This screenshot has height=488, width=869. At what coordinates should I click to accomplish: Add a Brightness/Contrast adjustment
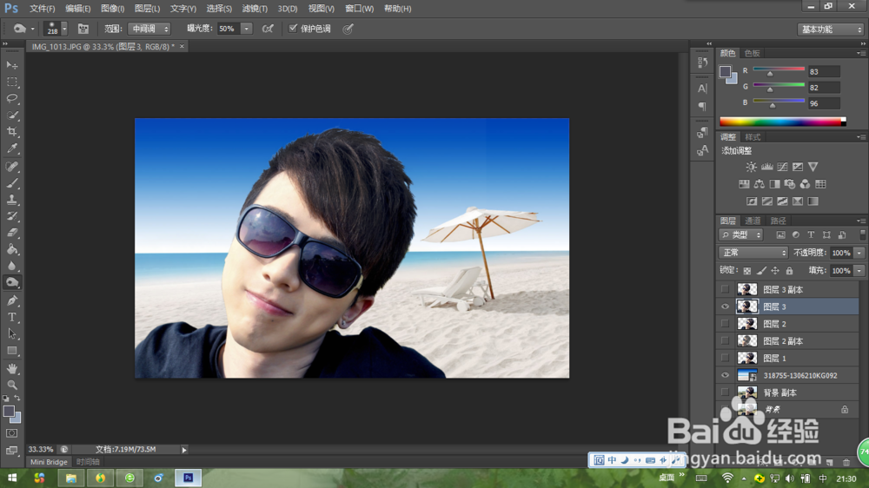(x=751, y=167)
